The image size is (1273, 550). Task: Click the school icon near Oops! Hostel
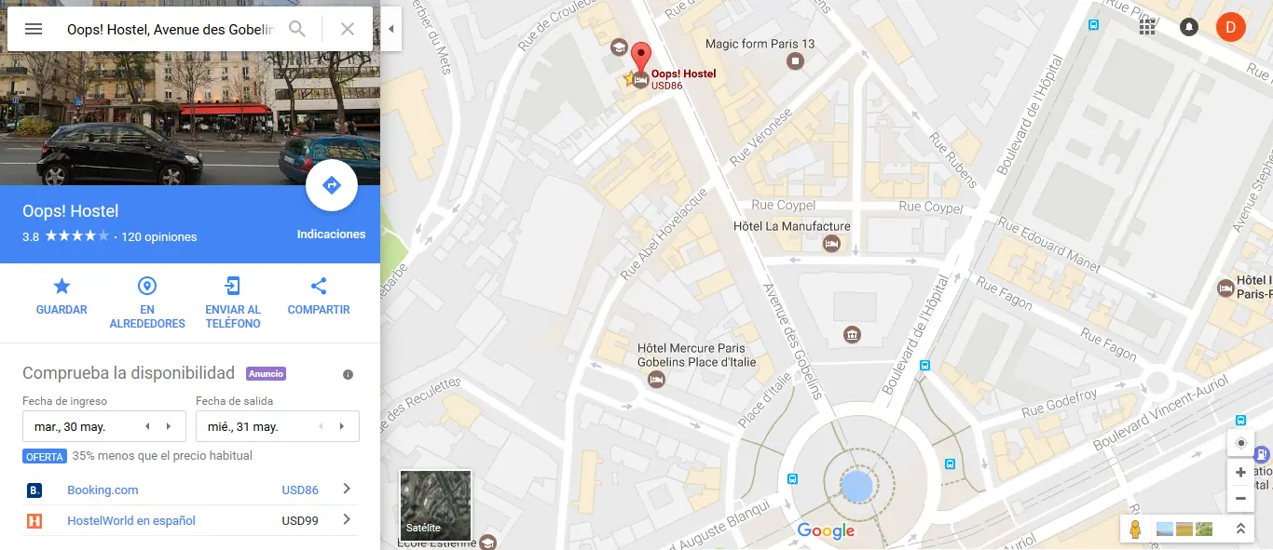[618, 47]
